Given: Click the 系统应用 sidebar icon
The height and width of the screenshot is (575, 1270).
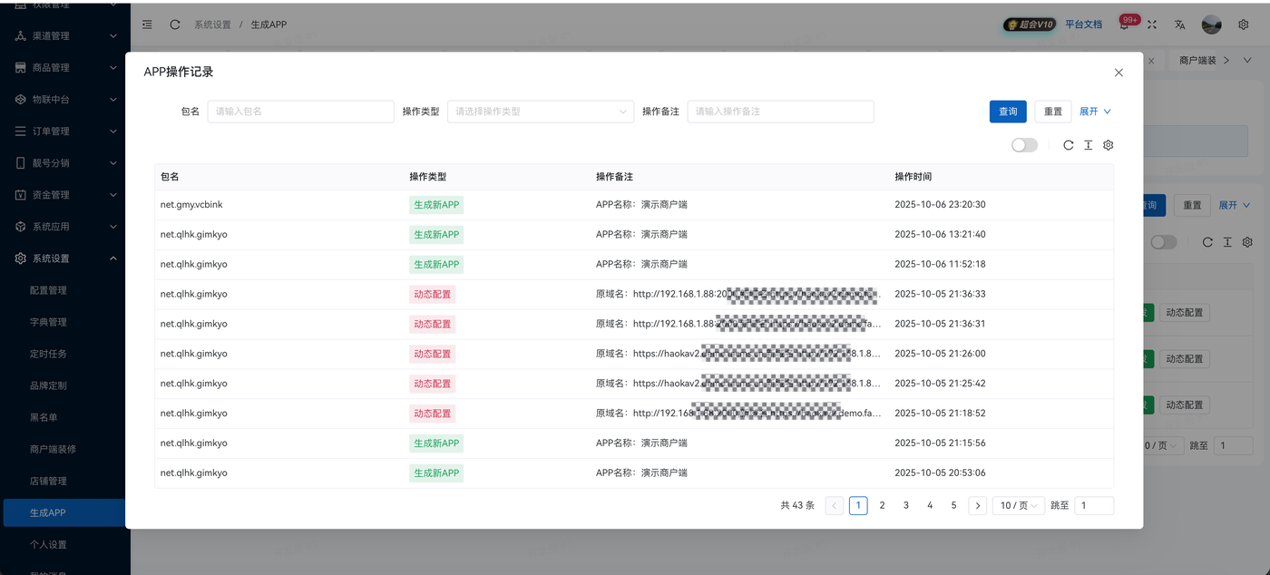Looking at the screenshot, I should coord(21,227).
